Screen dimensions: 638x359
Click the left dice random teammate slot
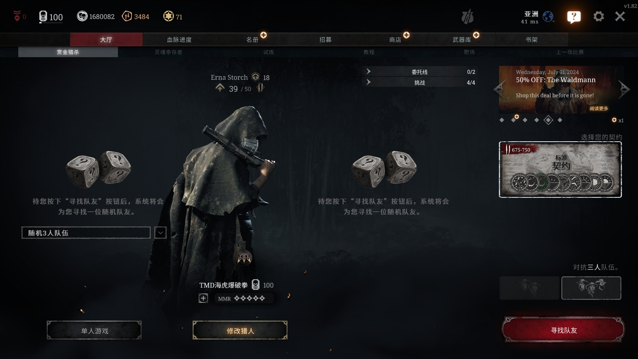[98, 169]
